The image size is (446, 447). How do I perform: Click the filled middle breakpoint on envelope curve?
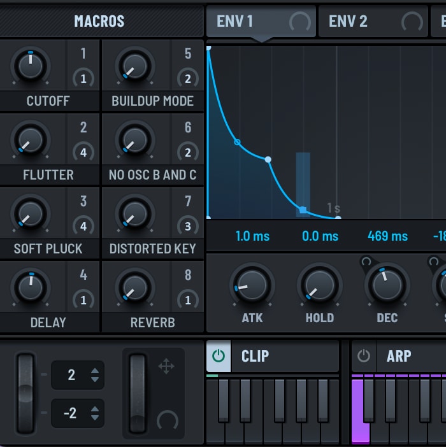coord(268,160)
